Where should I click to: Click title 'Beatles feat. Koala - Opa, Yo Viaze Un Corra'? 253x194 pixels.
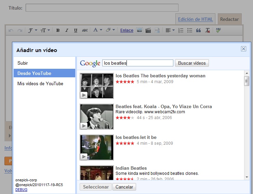point(164,106)
